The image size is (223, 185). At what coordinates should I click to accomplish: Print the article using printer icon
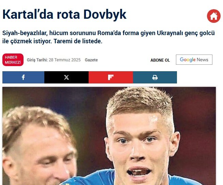tap(155, 77)
